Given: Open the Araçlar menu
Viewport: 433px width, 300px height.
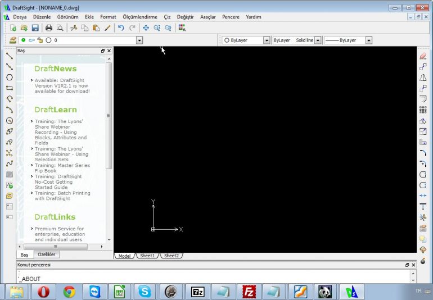Looking at the screenshot, I should [x=208, y=17].
